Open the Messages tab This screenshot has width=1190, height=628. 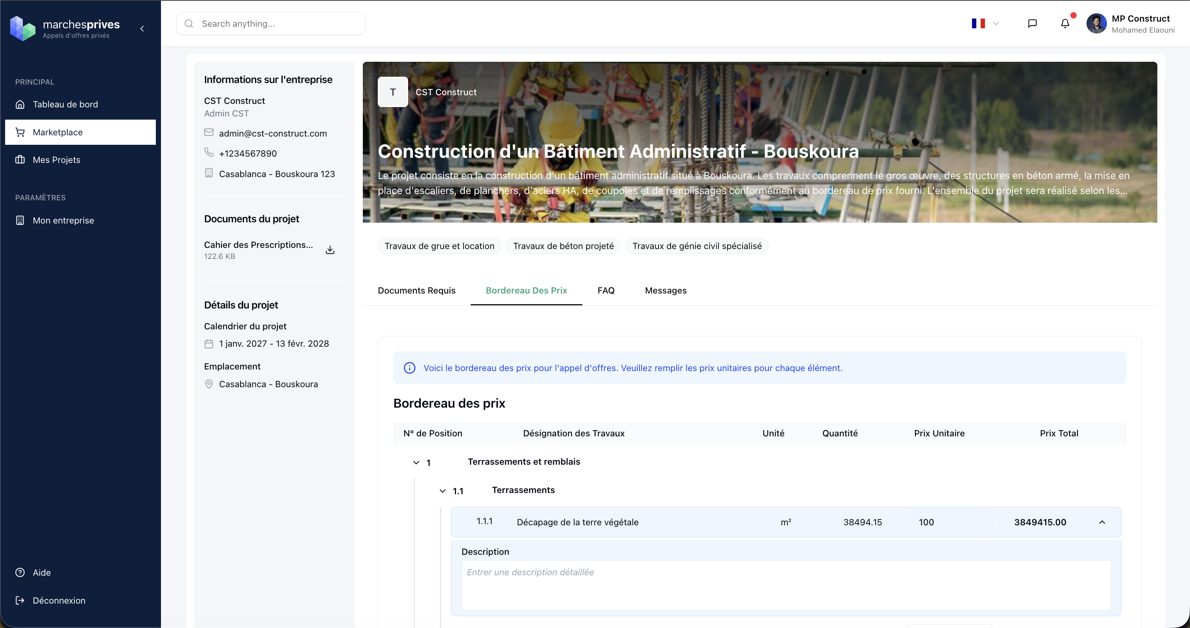pyautogui.click(x=665, y=290)
